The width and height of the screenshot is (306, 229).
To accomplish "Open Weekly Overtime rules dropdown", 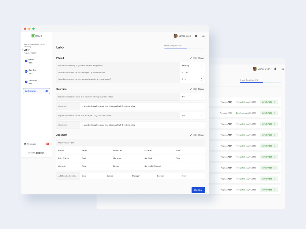I will (x=192, y=97).
